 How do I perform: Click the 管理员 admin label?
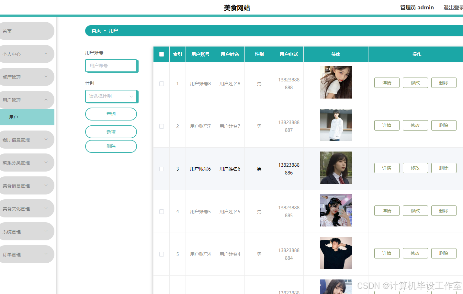click(417, 7)
